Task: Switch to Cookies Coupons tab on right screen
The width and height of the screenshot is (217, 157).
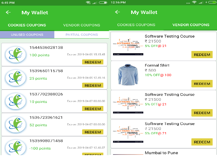Action: [136, 25]
